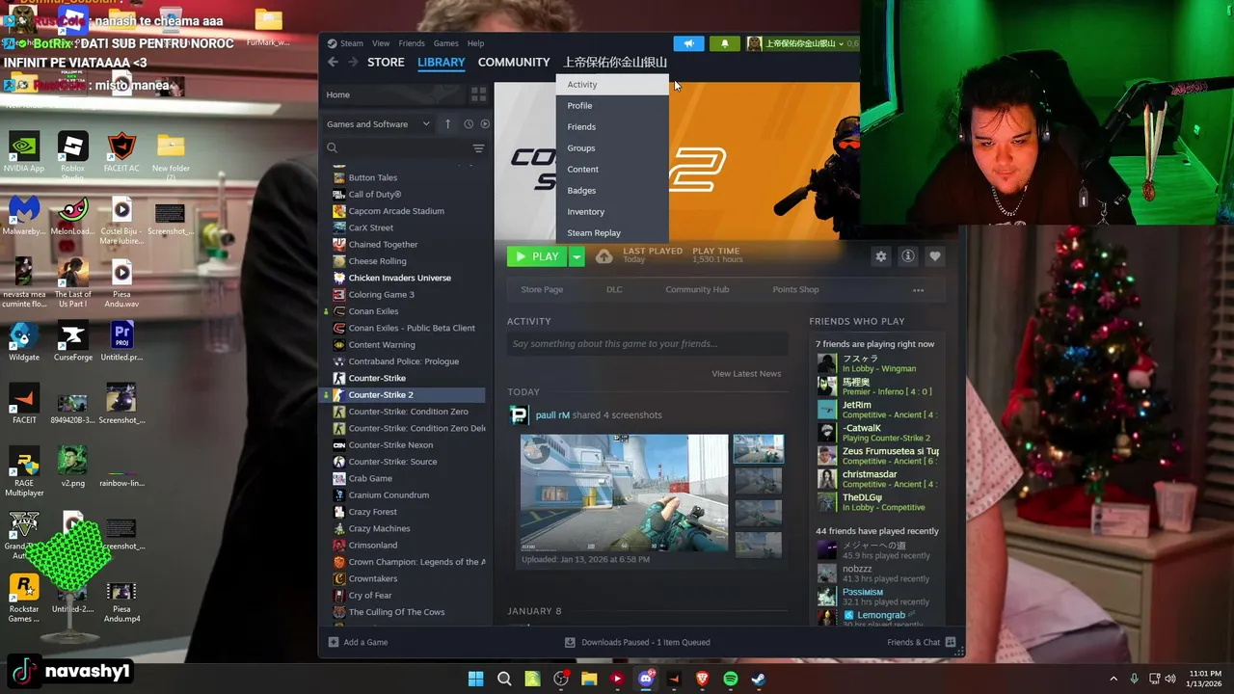Click the cloud sync status icon
Viewport: 1234px width, 694px height.
pos(604,256)
